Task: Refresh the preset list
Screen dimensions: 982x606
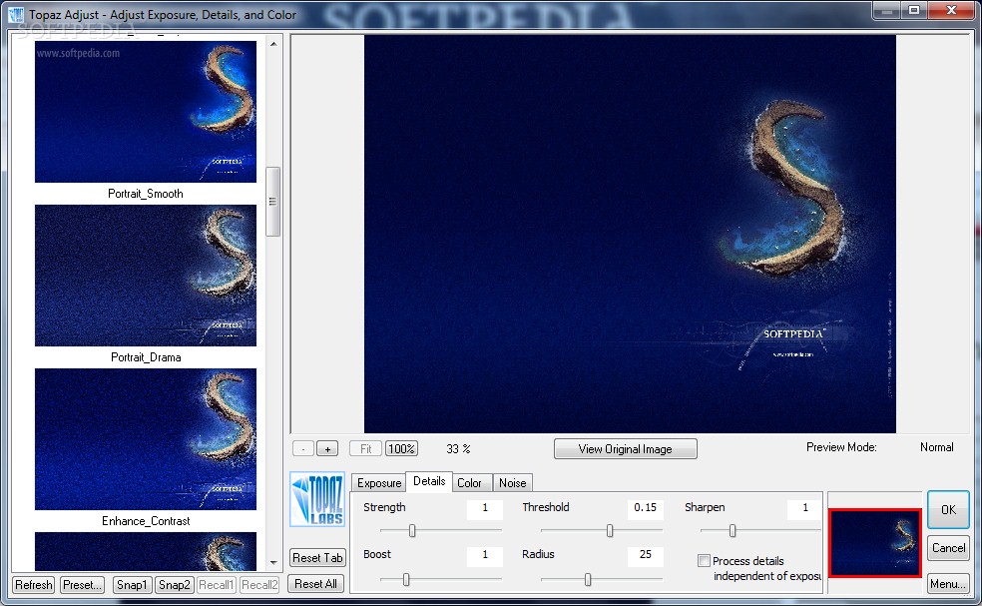Action: 34,585
